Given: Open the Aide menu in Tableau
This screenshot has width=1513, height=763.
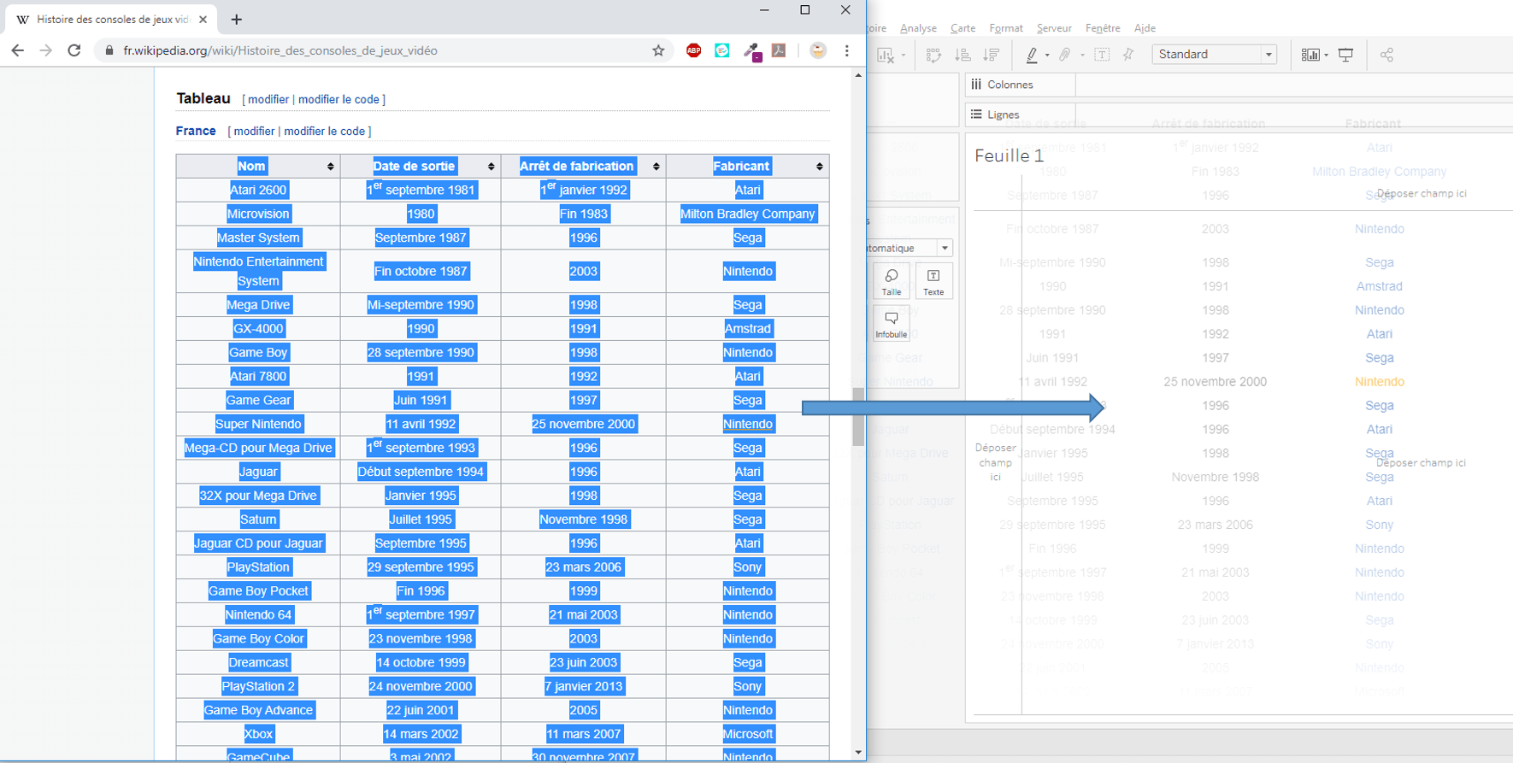Looking at the screenshot, I should [1145, 28].
